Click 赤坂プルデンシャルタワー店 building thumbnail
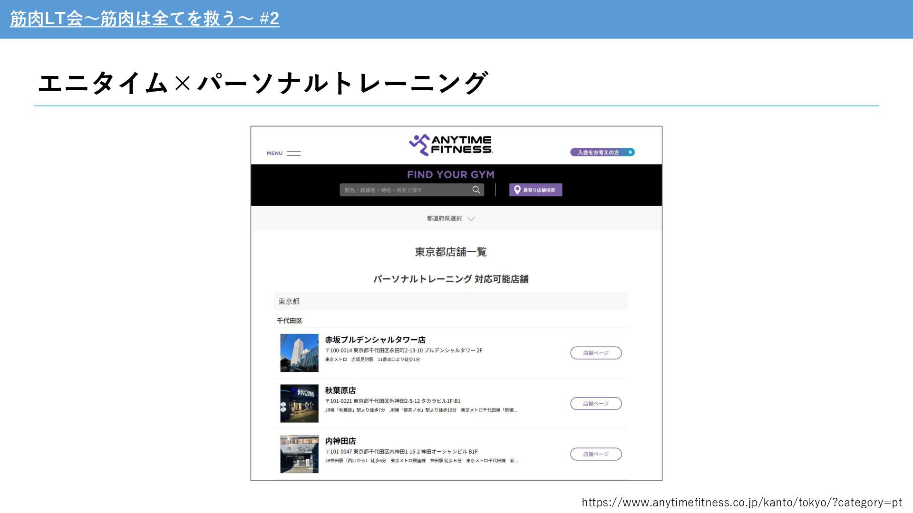Viewport: 913px width, 513px height. pyautogui.click(x=299, y=353)
